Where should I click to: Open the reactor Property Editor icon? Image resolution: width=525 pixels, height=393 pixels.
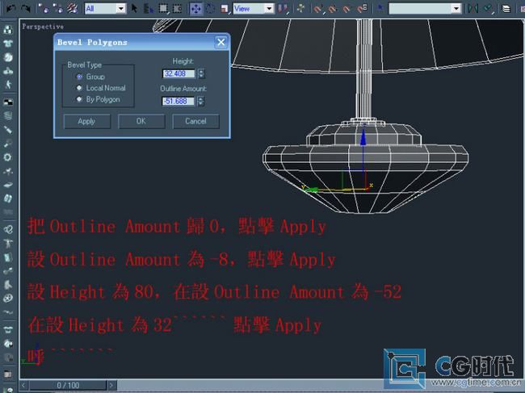point(8,374)
